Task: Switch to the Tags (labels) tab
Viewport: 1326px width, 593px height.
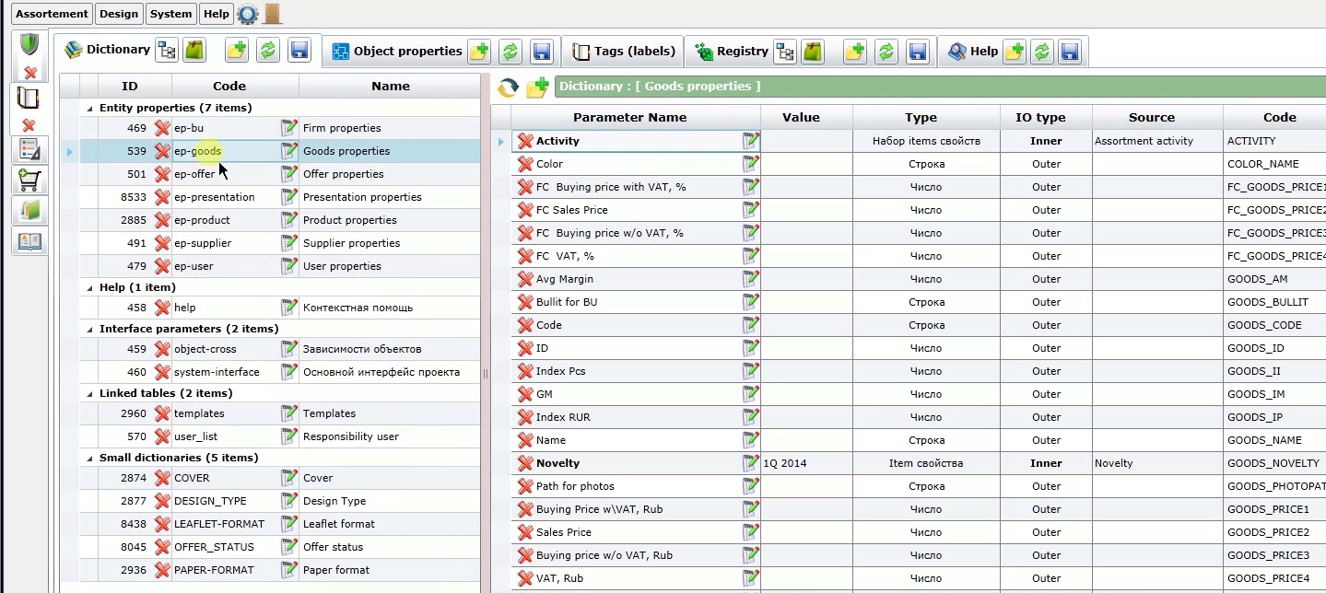Action: (624, 52)
